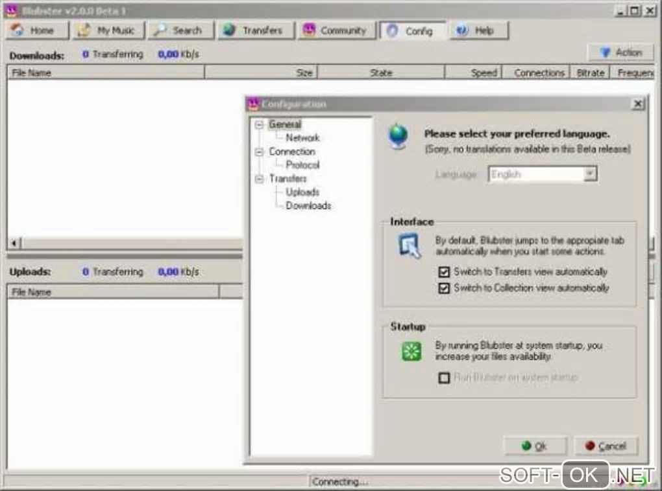Select the Config tab
Image resolution: width=662 pixels, height=491 pixels.
(413, 30)
